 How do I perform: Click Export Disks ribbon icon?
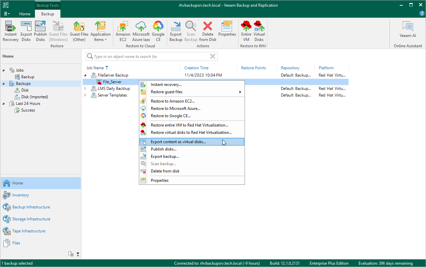(26, 31)
